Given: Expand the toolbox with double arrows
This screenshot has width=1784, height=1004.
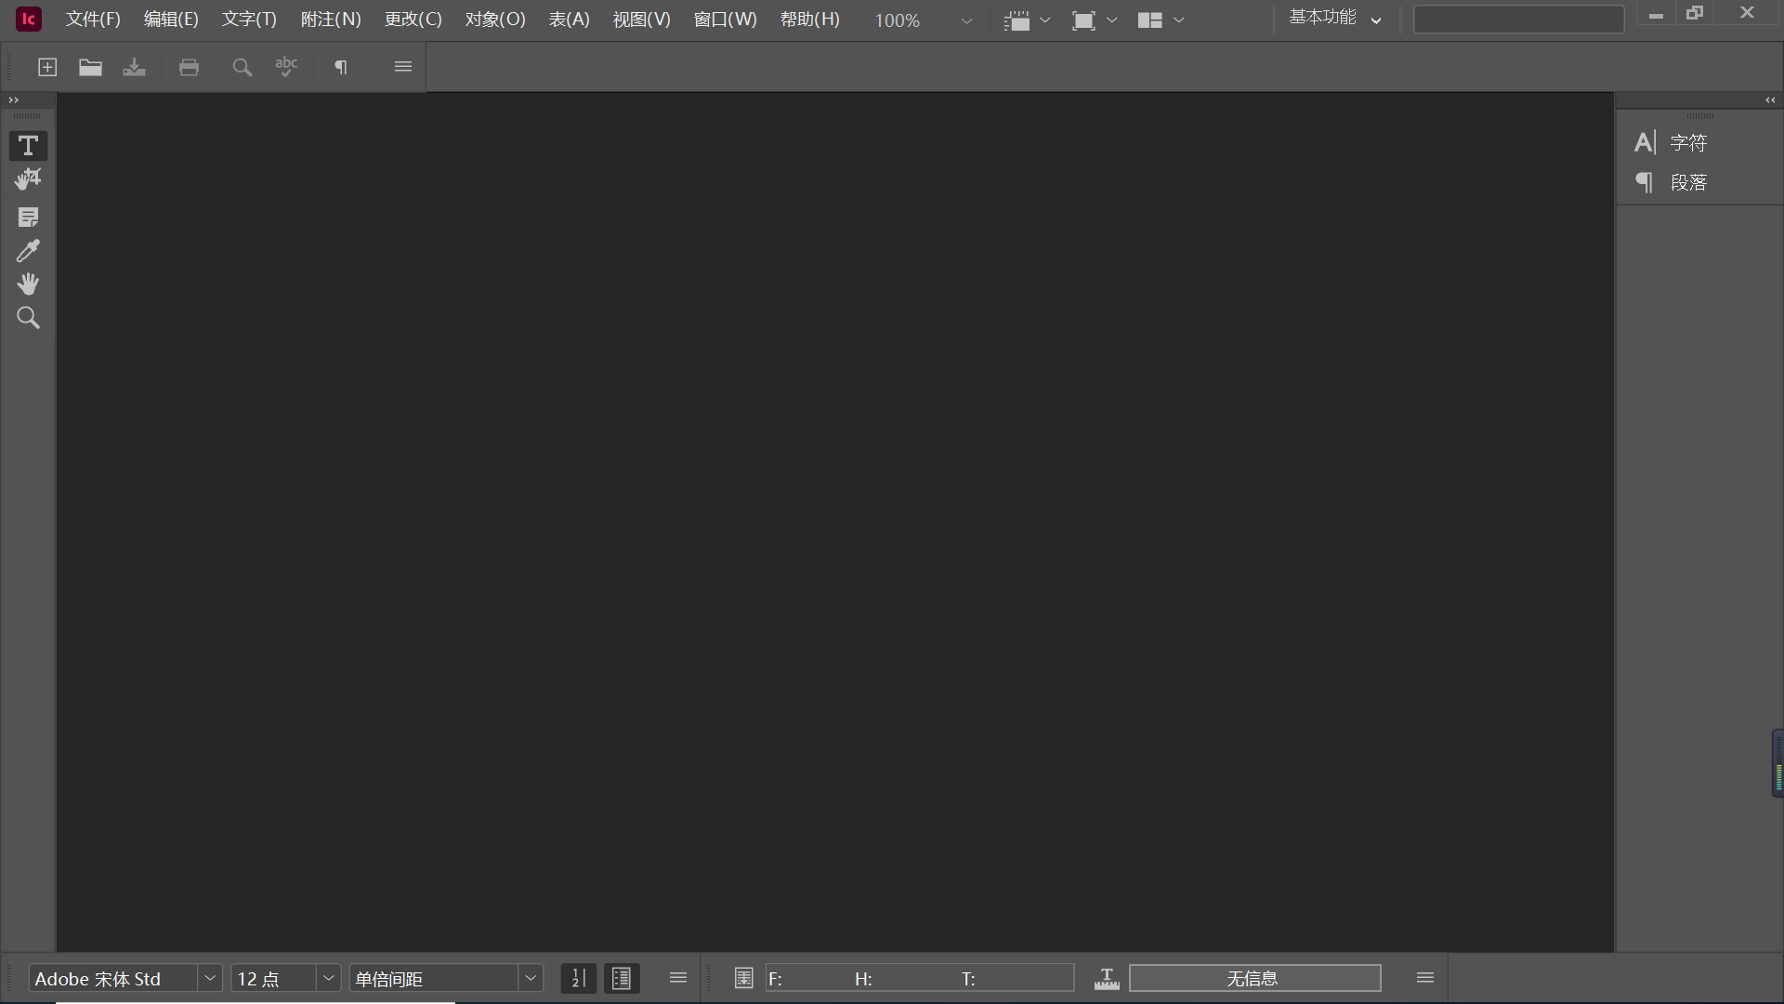Looking at the screenshot, I should [x=13, y=99].
